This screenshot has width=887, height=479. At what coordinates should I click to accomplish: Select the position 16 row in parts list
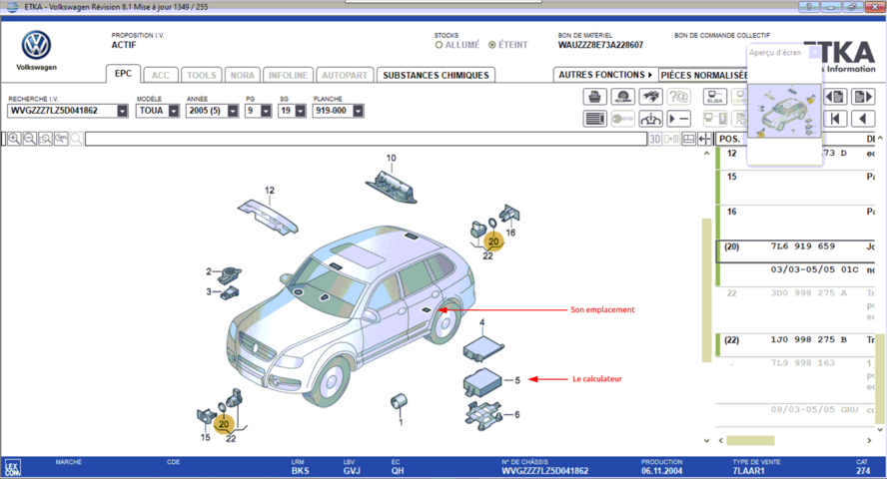795,223
